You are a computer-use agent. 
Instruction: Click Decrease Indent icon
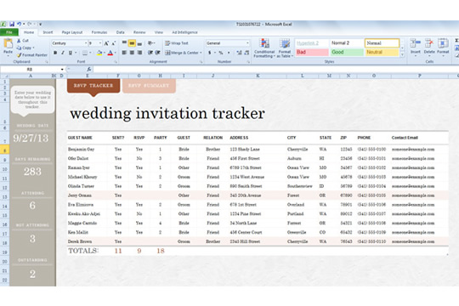click(150, 53)
